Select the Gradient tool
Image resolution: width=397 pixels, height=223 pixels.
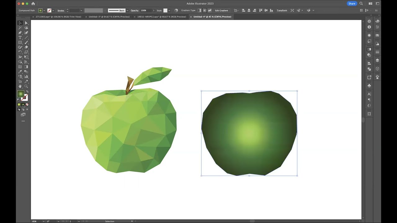click(26, 67)
